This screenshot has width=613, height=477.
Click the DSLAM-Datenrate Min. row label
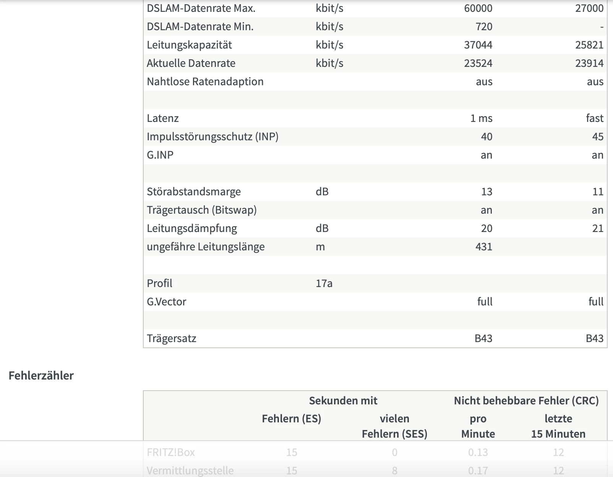click(200, 26)
